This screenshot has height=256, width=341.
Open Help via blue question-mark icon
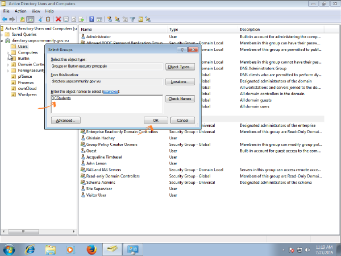[x=92, y=19]
